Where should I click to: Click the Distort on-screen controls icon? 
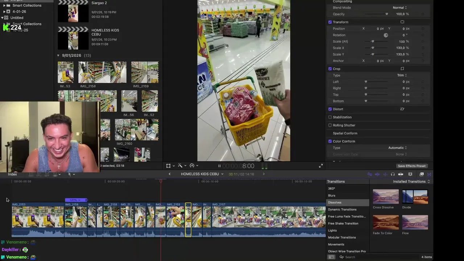[x=402, y=109]
